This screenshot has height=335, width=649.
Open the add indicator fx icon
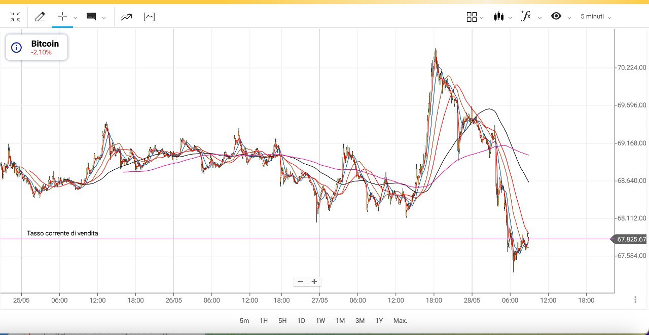526,16
